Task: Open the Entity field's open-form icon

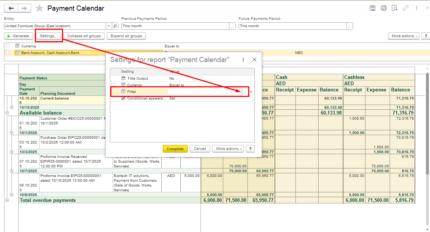Action: [115, 26]
